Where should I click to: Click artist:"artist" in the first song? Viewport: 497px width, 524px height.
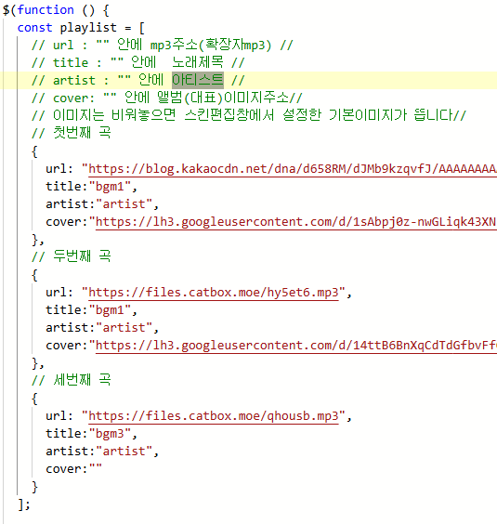click(102, 203)
